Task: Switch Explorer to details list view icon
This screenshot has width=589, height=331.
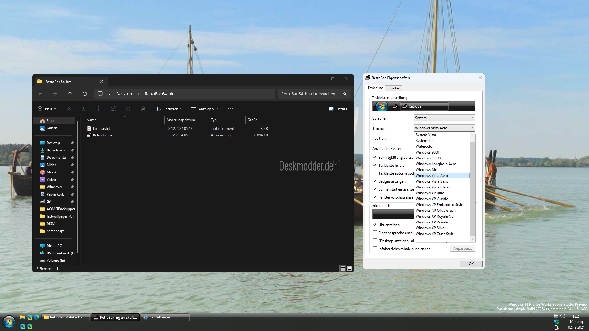Action: [343, 269]
